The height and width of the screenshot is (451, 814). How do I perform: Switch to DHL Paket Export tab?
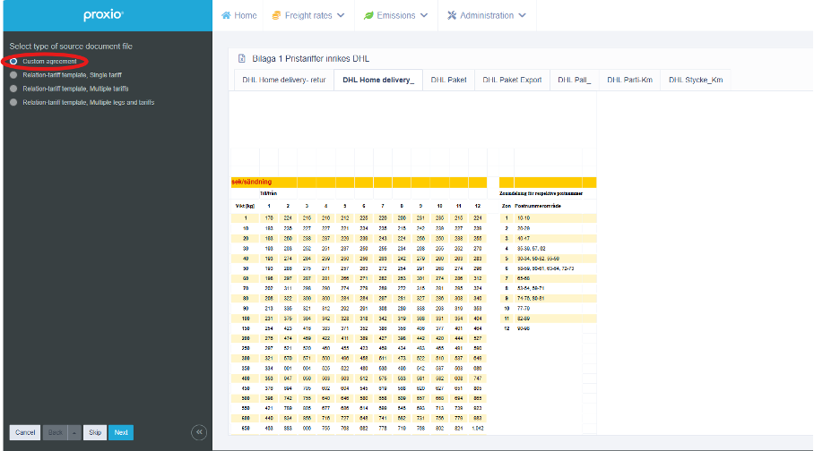(512, 80)
